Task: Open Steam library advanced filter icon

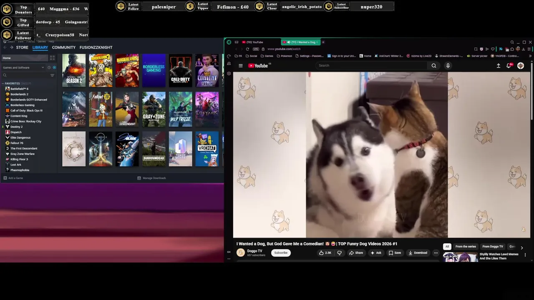Action: (52, 75)
